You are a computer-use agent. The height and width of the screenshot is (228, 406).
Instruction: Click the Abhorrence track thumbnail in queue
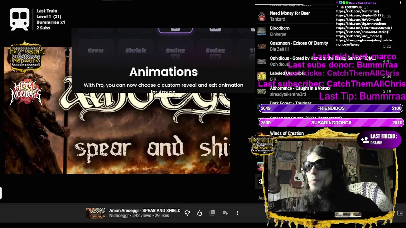tap(261, 91)
